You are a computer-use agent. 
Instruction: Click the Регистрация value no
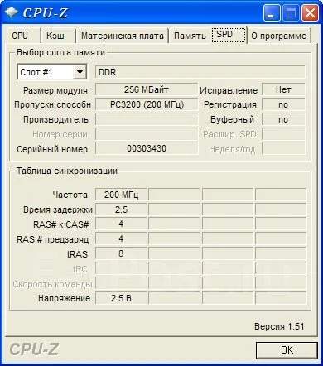283,104
